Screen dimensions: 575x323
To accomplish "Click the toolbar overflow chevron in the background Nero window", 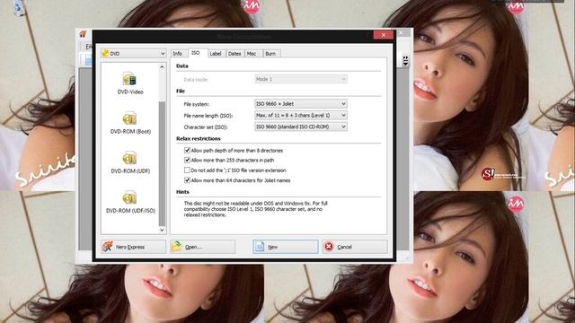I will tap(405, 61).
